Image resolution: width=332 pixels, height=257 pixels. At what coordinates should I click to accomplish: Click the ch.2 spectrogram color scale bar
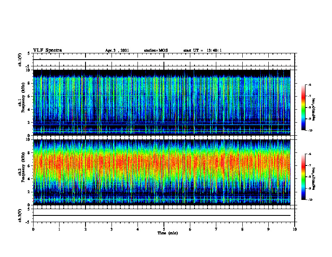tap(303, 177)
